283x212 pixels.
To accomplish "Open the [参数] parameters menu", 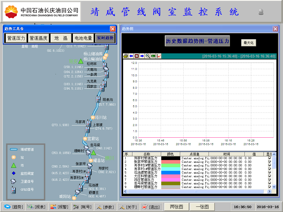I will tap(105, 207).
